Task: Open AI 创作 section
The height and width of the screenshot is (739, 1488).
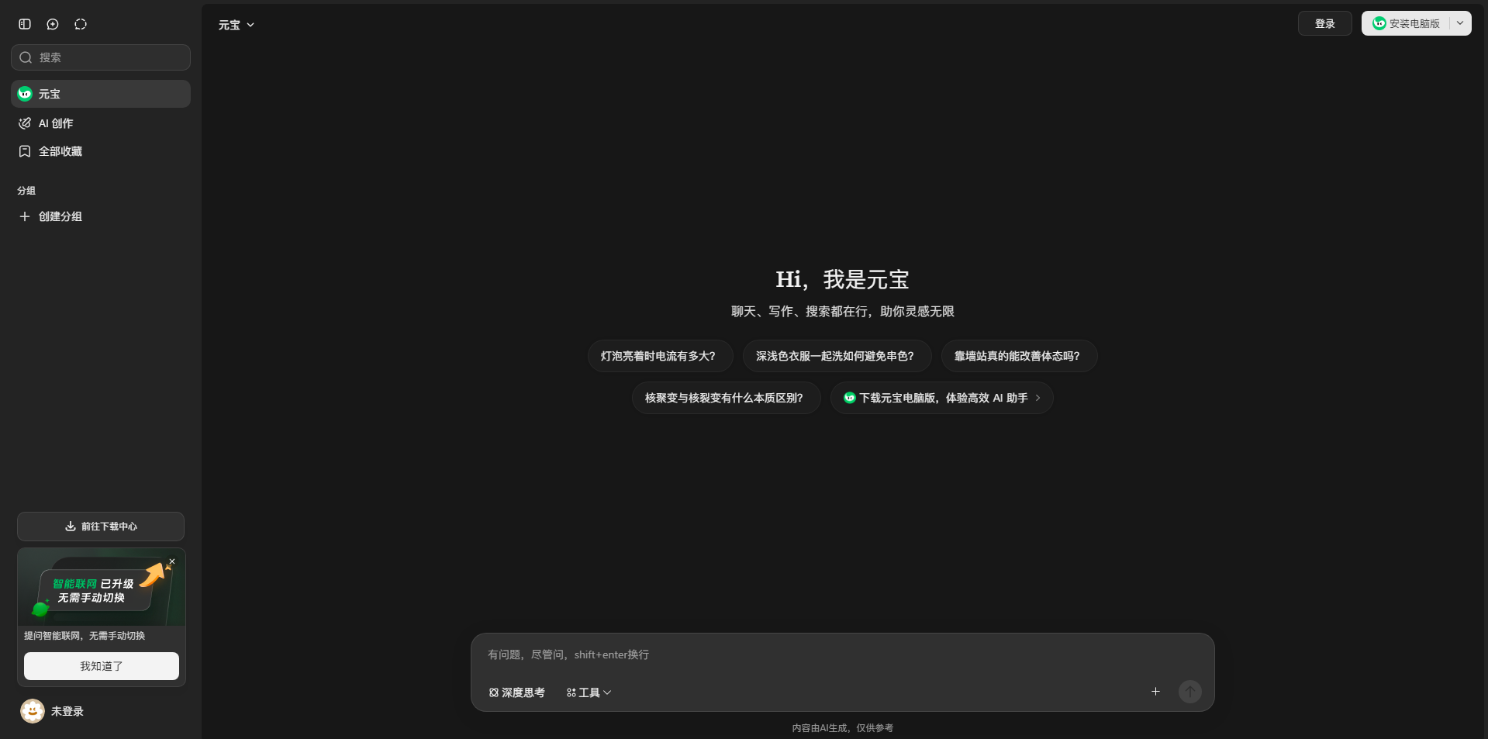Action: click(101, 123)
